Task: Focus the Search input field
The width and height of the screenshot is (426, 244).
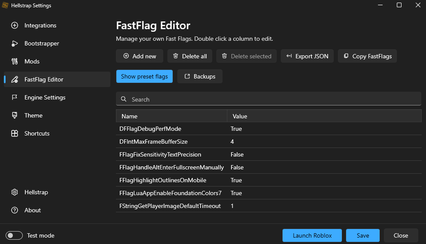Action: pos(269,99)
